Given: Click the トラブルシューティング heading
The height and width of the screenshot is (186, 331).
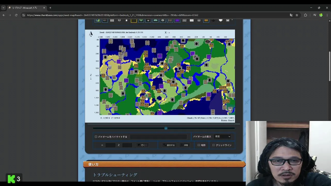Looking at the screenshot, I should pos(115,175).
